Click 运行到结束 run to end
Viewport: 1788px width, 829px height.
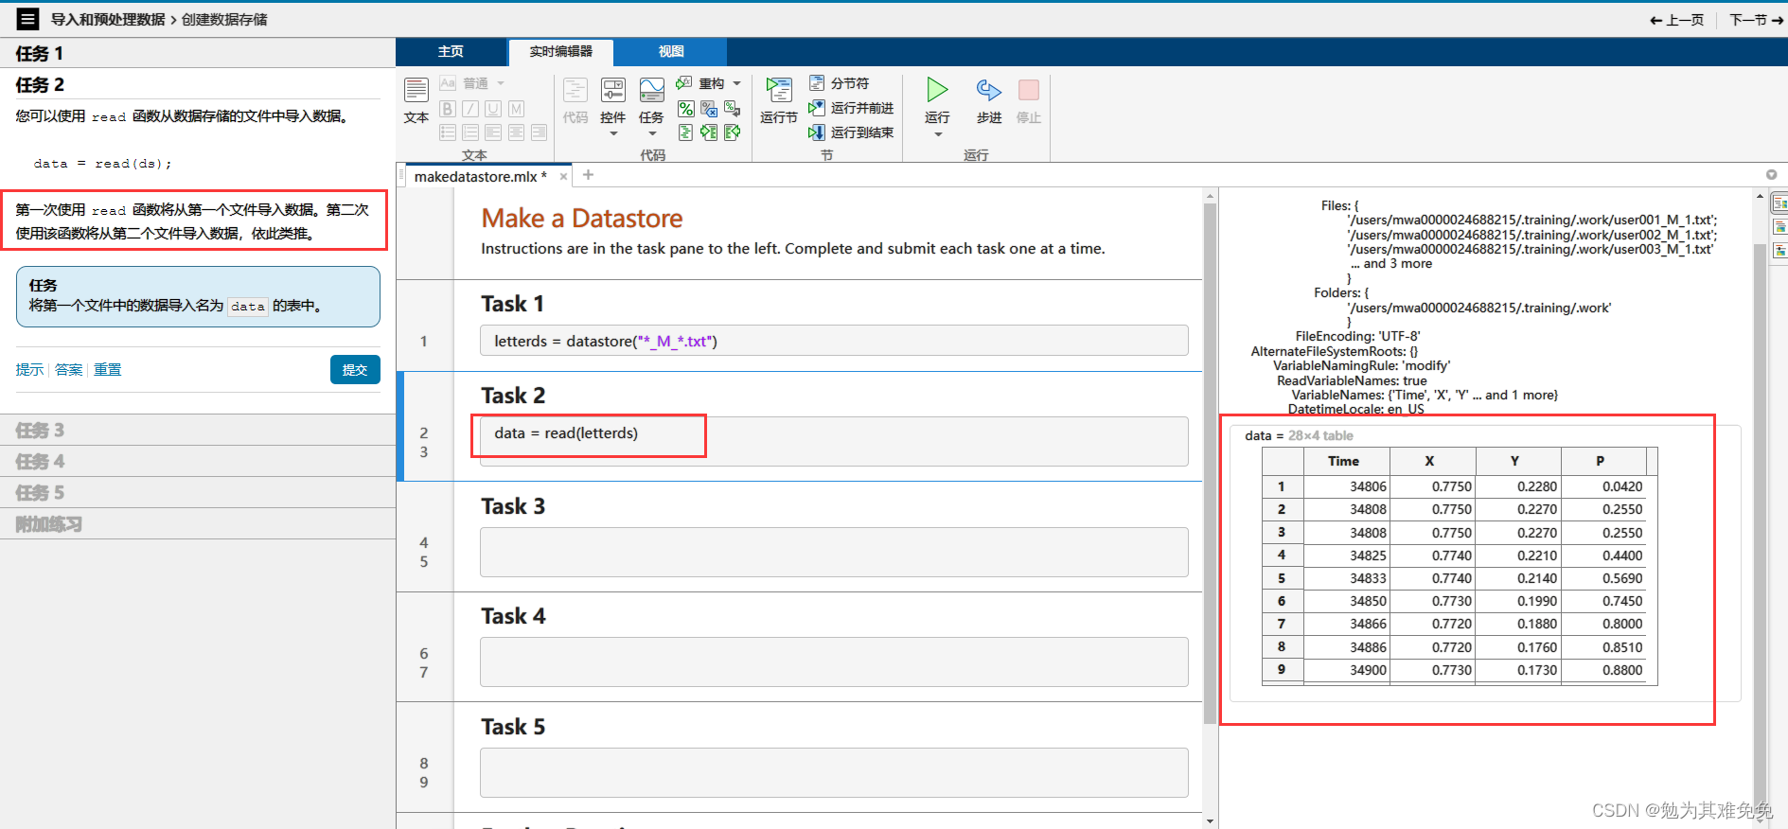pos(851,132)
